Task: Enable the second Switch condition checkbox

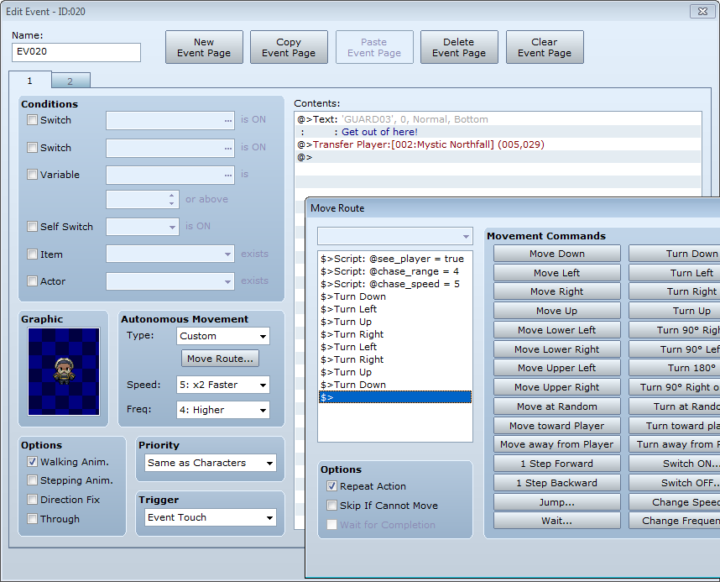Action: 32,148
